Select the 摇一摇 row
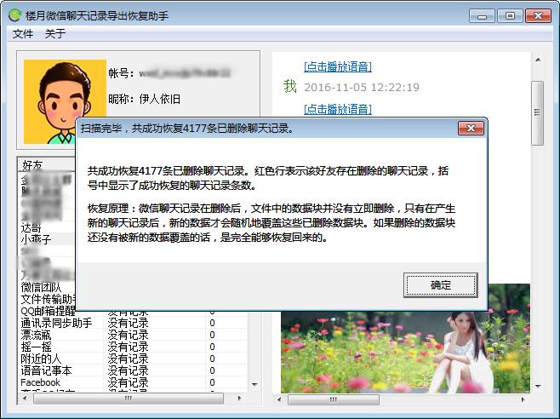This screenshot has width=560, height=419. point(132,347)
